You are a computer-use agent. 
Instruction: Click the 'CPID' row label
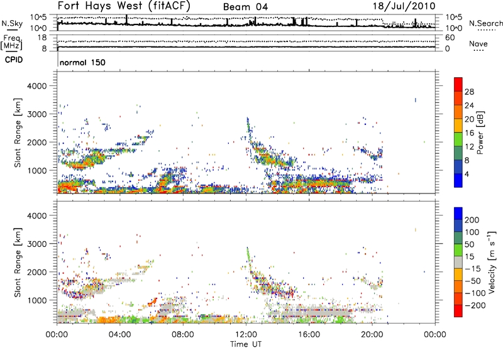click(14, 60)
